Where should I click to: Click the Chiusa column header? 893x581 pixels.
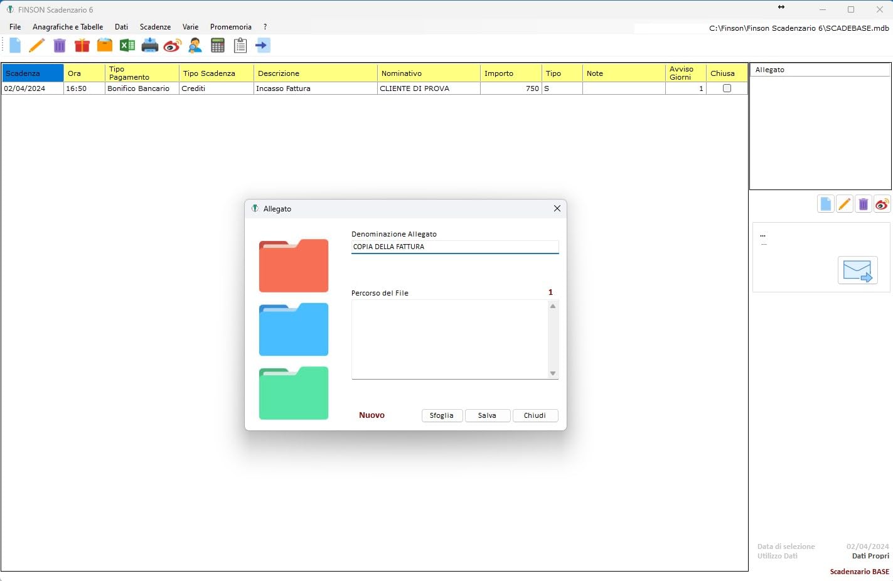click(727, 73)
